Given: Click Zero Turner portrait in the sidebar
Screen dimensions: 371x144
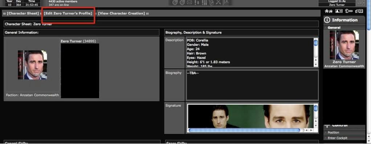Looking at the screenshot, I should (344, 45).
